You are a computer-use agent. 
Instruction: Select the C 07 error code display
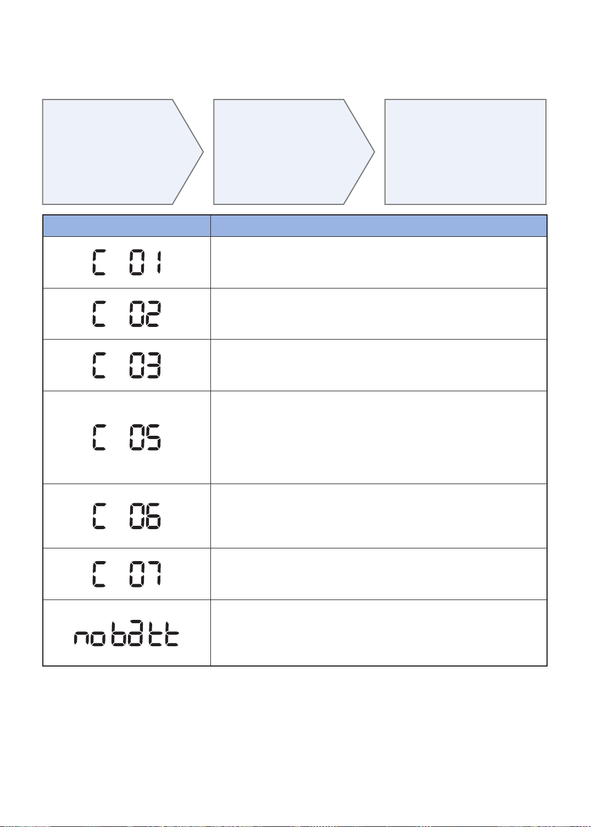(126, 574)
